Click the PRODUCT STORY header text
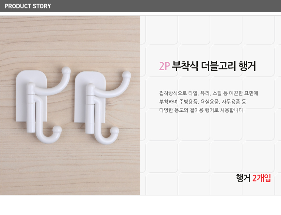281x215 pixels. point(27,6)
